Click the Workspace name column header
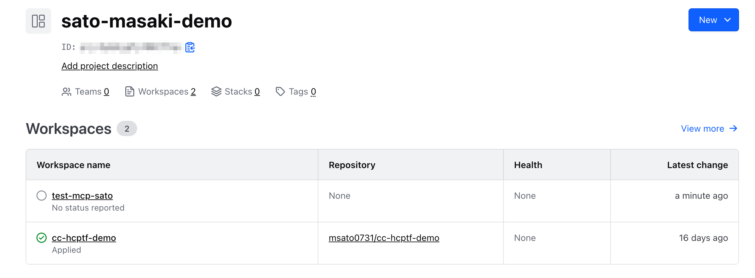Image resolution: width=755 pixels, height=278 pixels. tap(74, 165)
